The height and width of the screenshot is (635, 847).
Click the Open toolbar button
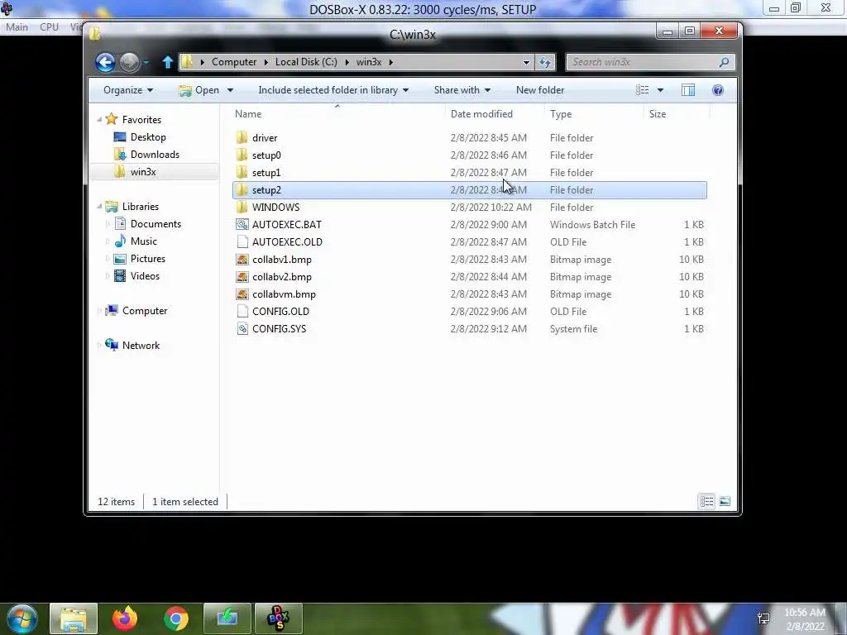click(x=199, y=90)
